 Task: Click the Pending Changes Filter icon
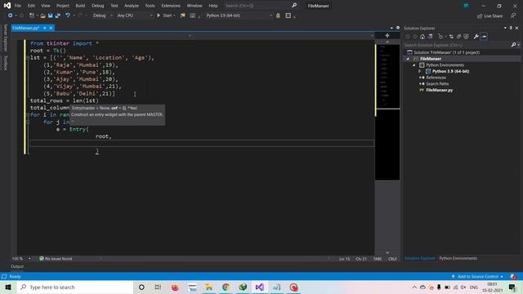tap(441, 37)
